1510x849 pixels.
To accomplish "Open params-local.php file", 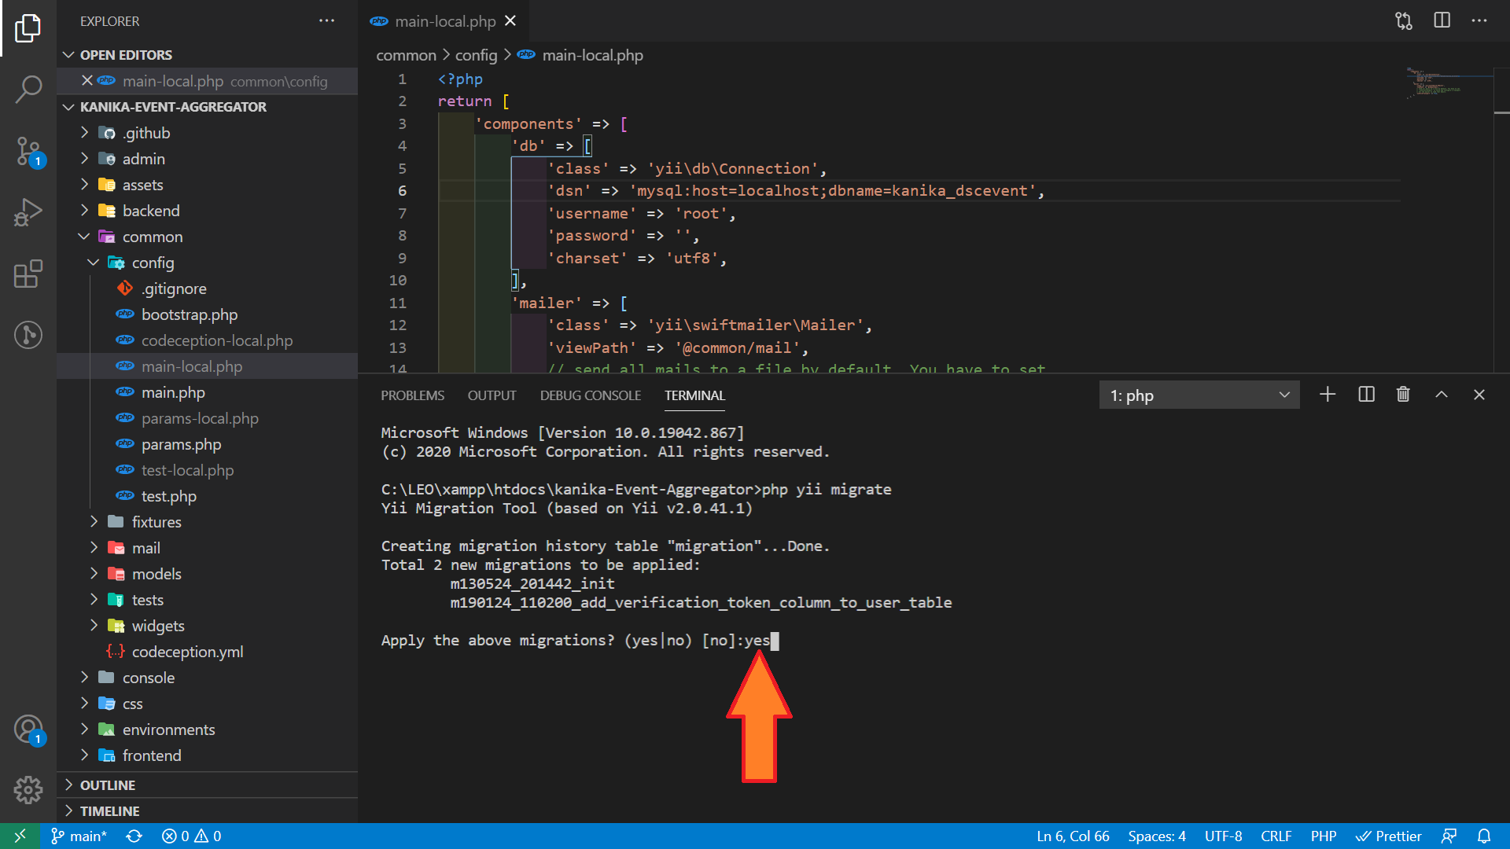I will point(208,418).
